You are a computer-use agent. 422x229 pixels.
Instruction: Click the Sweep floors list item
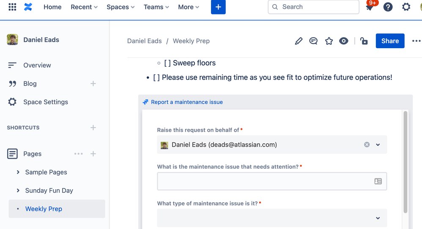coord(190,63)
